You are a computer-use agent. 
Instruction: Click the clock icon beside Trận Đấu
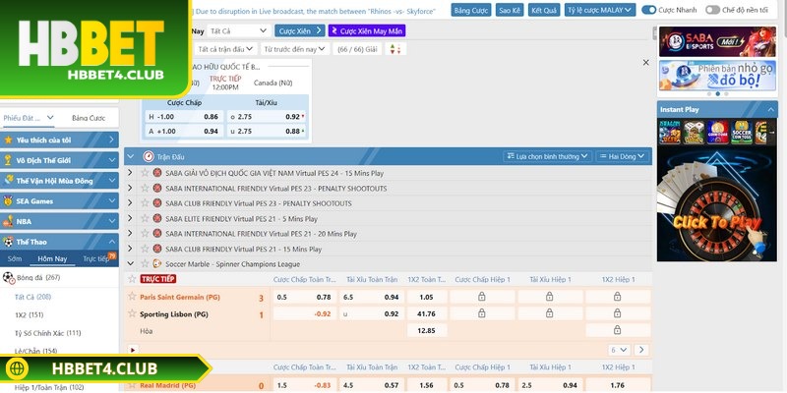pyautogui.click(x=149, y=157)
